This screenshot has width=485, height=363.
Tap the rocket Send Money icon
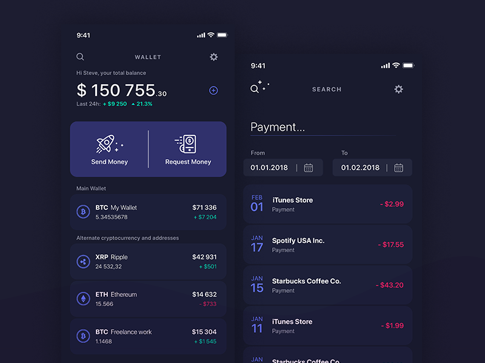(x=109, y=144)
